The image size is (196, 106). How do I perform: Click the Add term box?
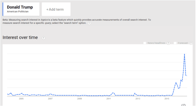pyautogui.click(x=56, y=9)
